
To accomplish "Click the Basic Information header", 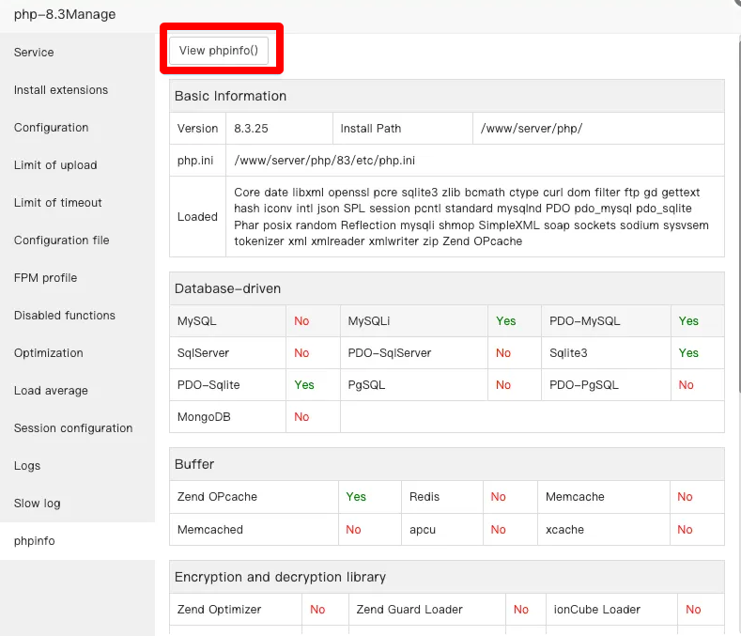I will 447,96.
